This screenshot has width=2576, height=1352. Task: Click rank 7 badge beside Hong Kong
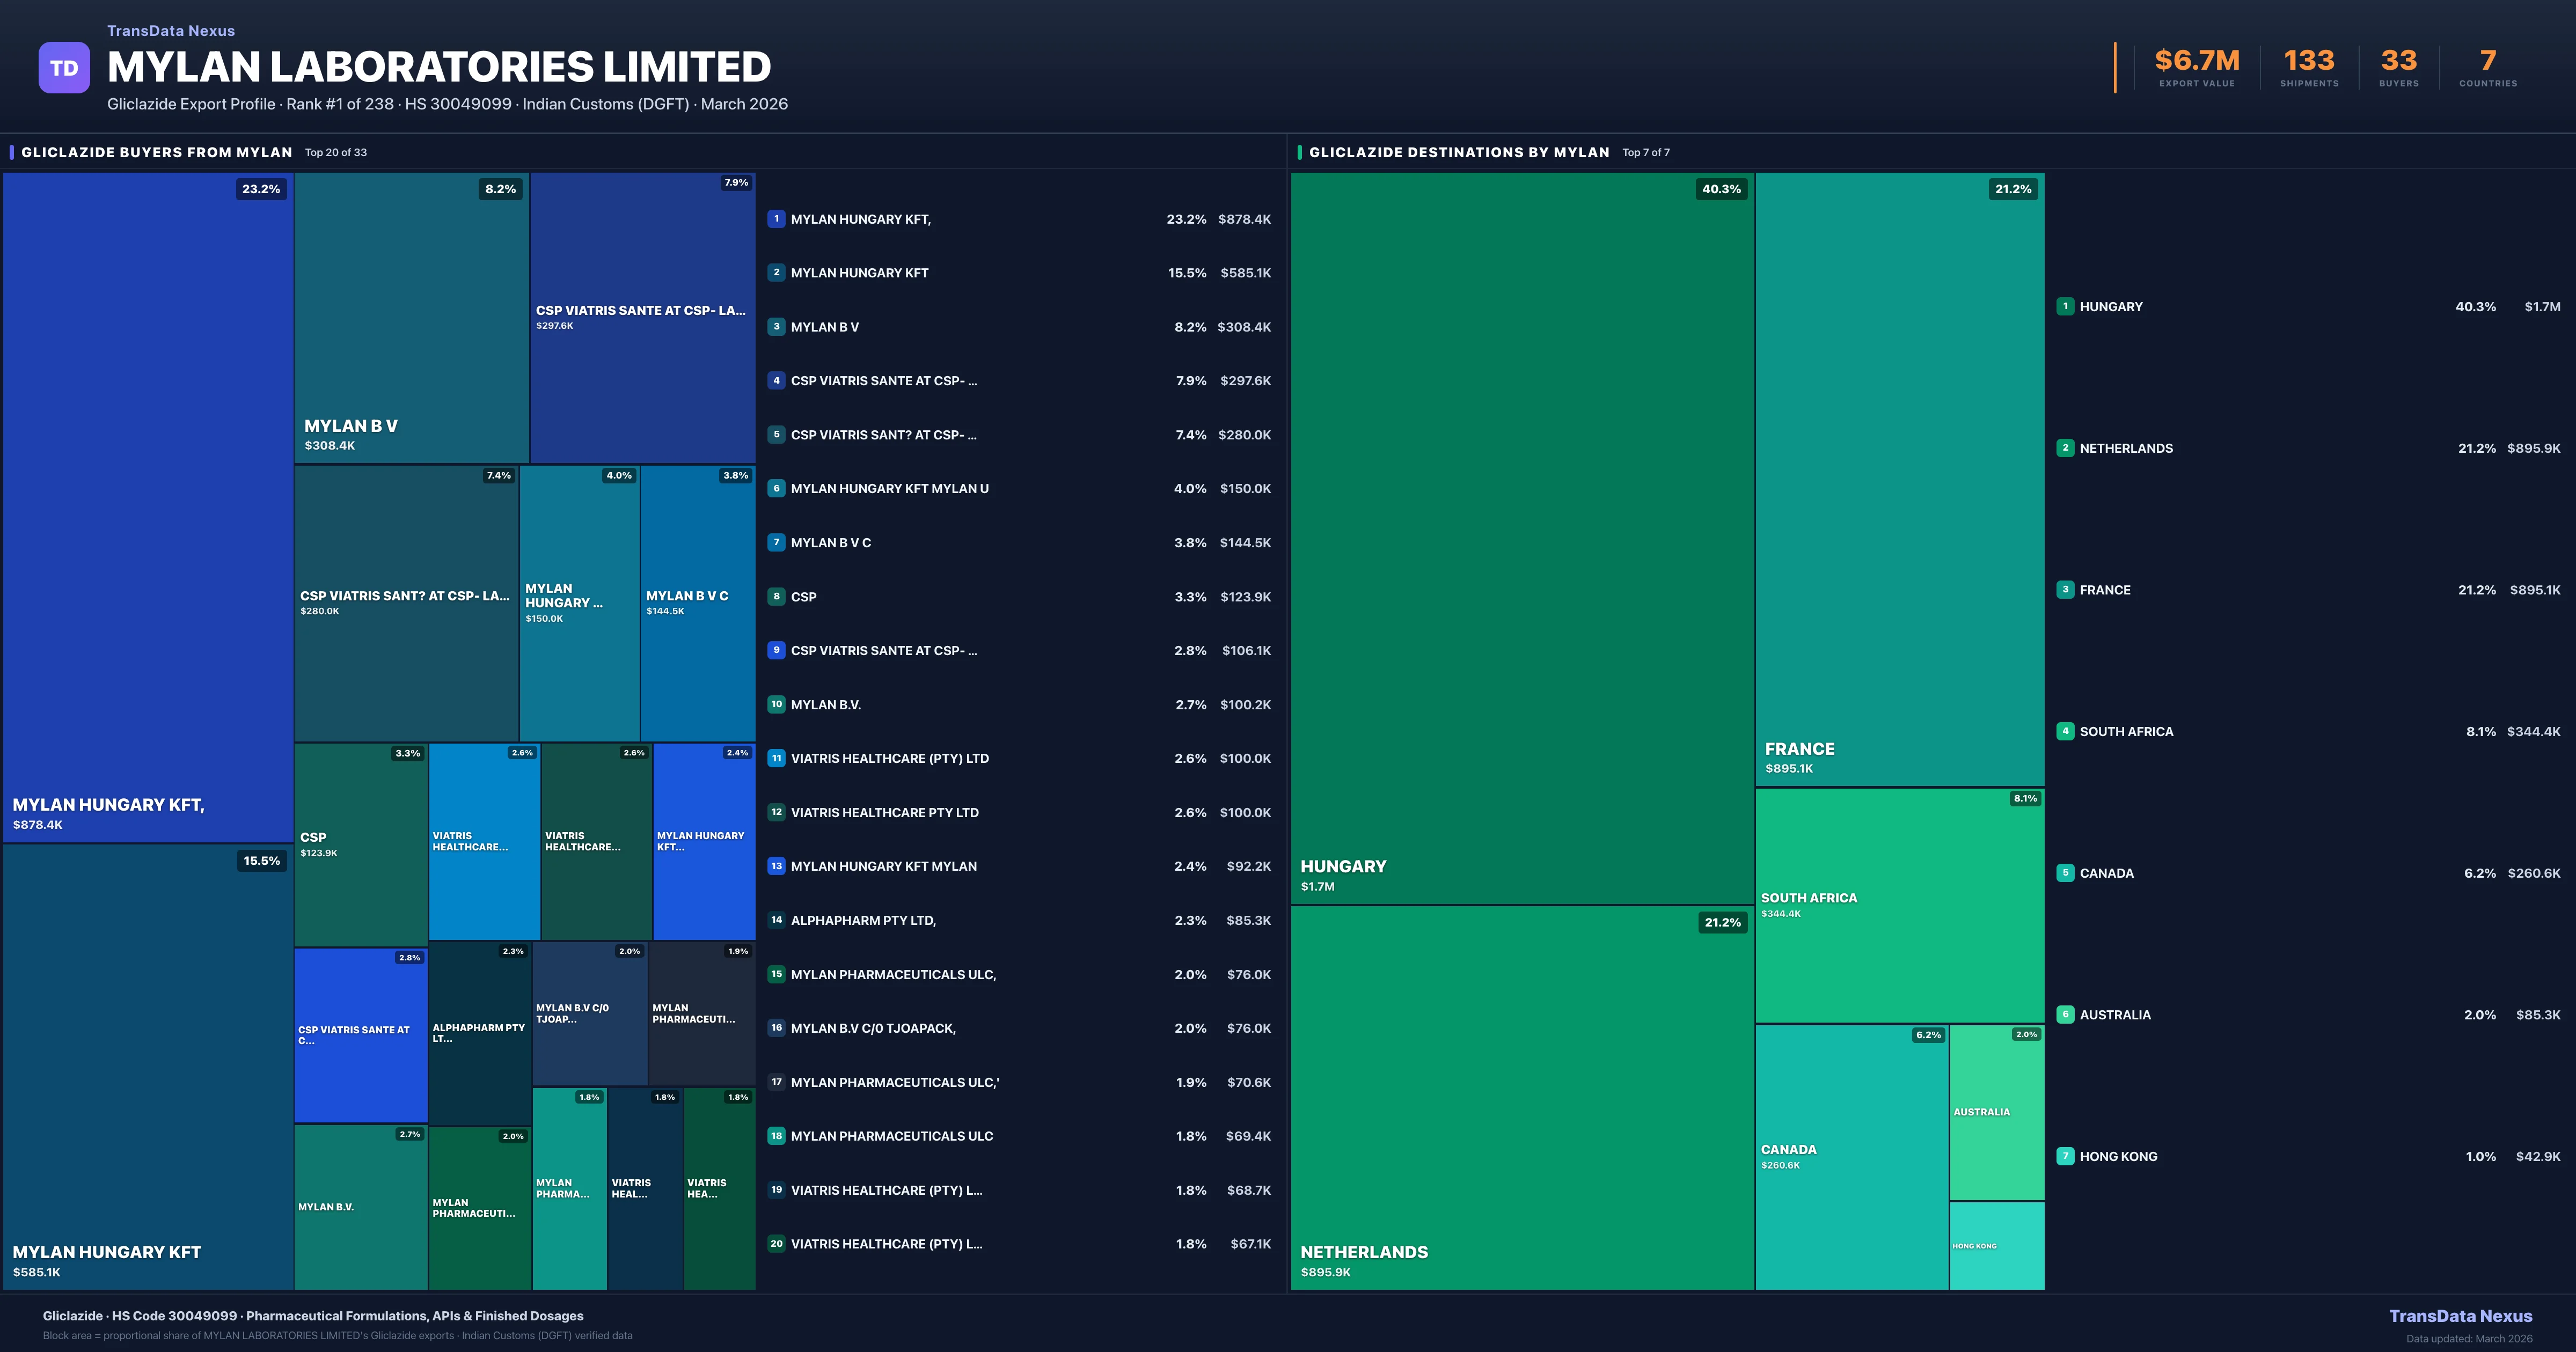click(2065, 1156)
